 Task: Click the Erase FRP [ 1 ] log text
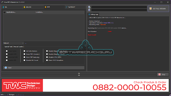[108, 23]
